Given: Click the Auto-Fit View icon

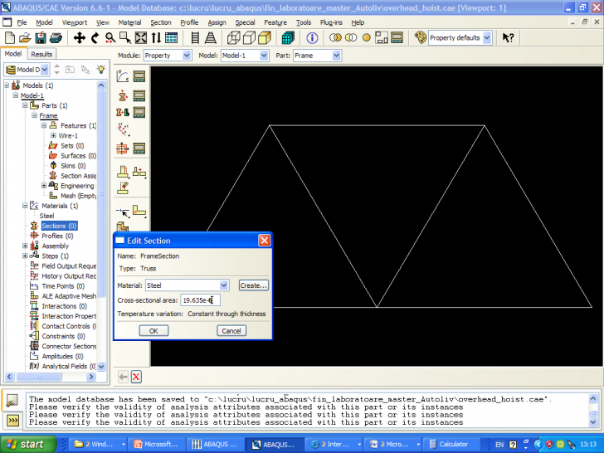Looking at the screenshot, I should 141,38.
